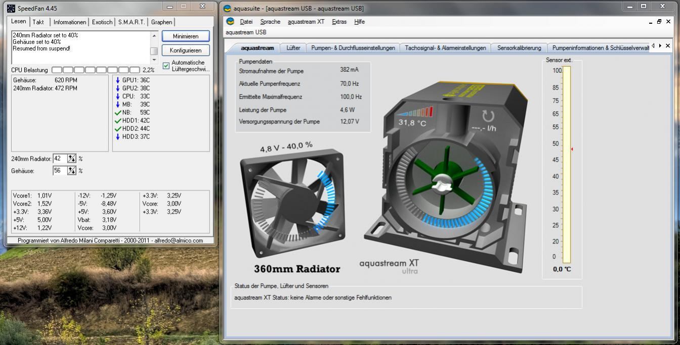Open the Extras menu
This screenshot has height=345, width=680.
[x=339, y=22]
